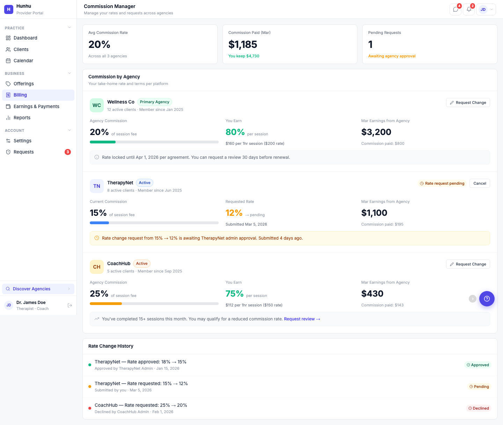
Task: Collapse the Business section in sidebar
Action: pyautogui.click(x=69, y=73)
